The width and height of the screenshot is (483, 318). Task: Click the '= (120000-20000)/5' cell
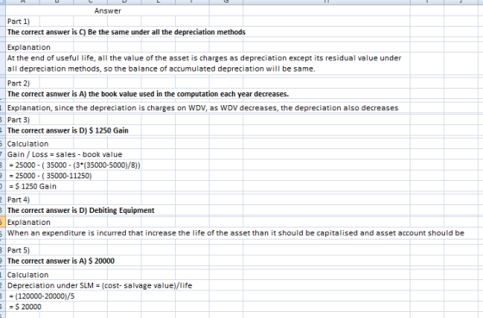[41, 296]
